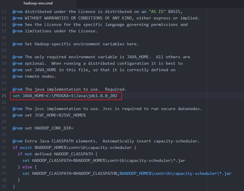This screenshot has height=191, width=244.
Task: Click the line 37 set HADOOP_CLASSPATH=%HADOOP_CLASSPATH% statement
Action: click(127, 173)
